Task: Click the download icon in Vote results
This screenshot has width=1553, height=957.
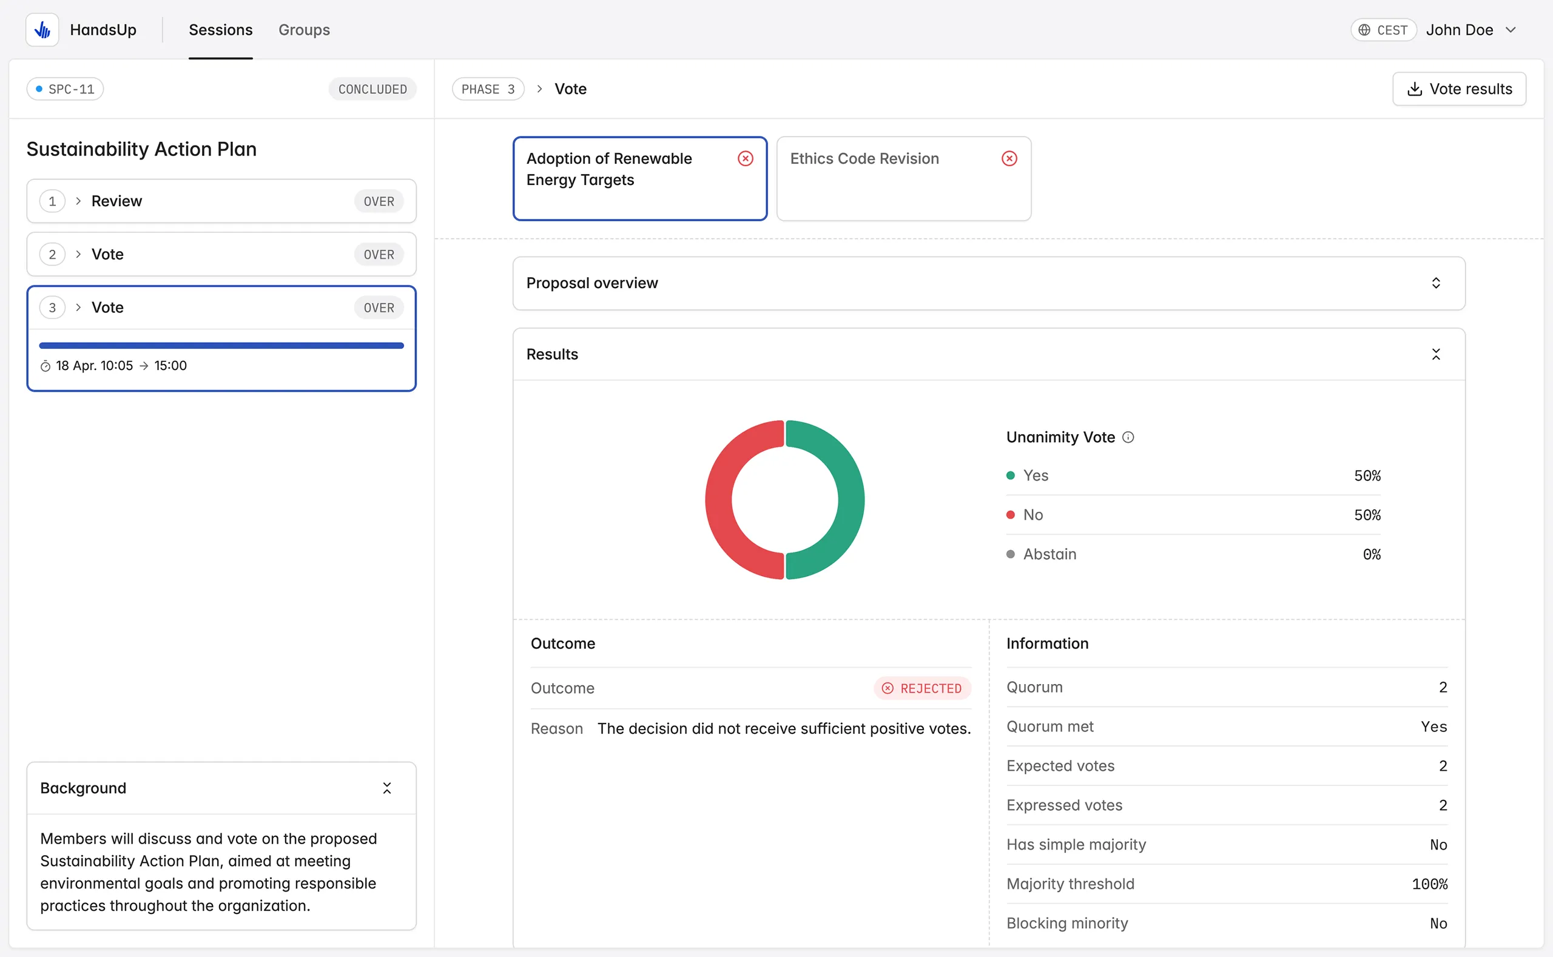Action: pyautogui.click(x=1414, y=89)
